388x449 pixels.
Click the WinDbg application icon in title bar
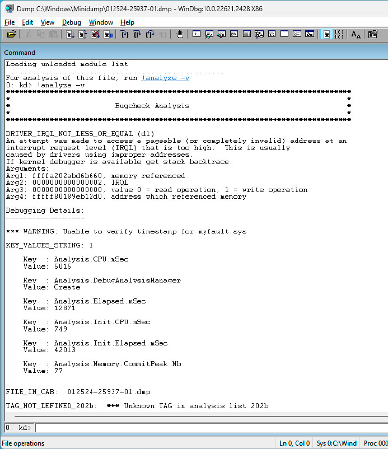pos(9,8)
